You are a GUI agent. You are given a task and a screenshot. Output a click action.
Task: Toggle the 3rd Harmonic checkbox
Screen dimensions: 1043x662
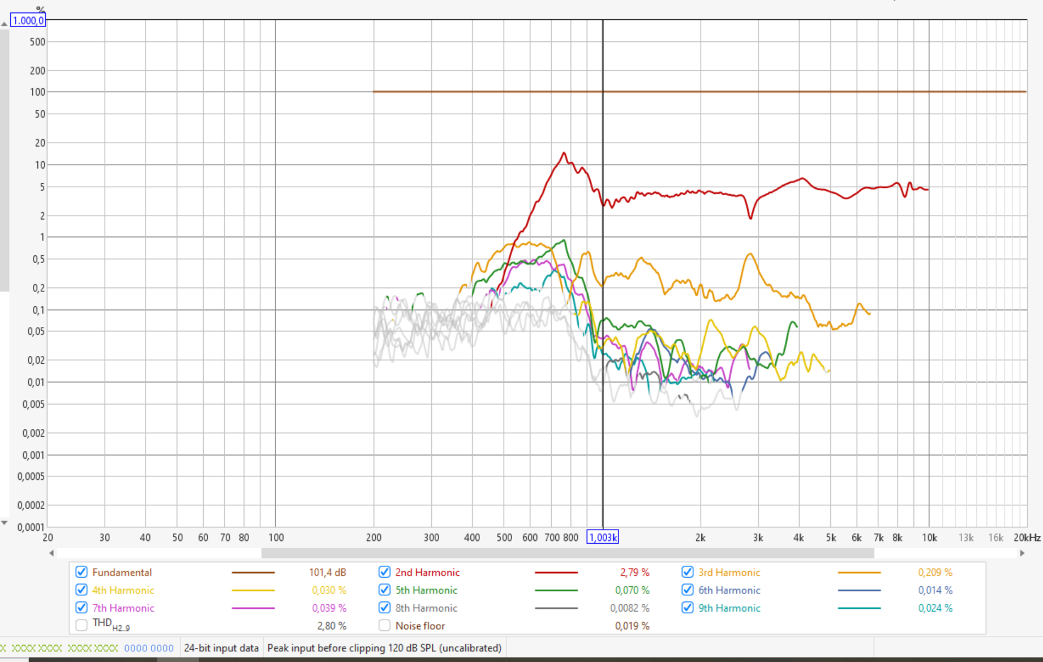[x=688, y=572]
